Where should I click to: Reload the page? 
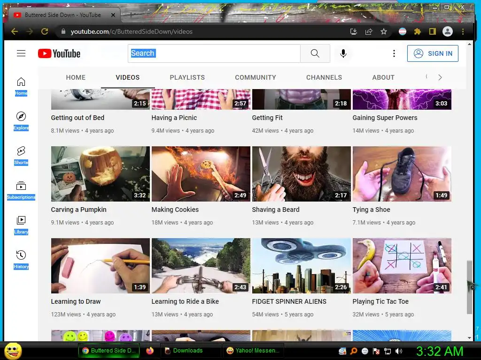tap(45, 31)
